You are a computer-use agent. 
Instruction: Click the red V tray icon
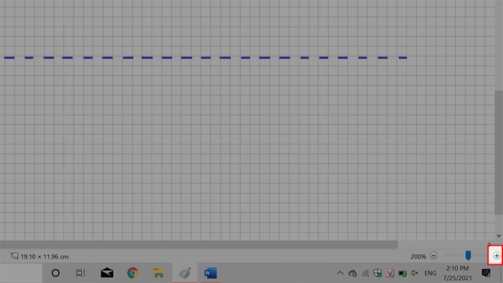390,273
